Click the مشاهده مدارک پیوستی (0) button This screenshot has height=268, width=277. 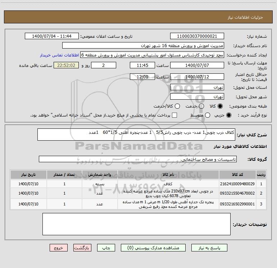click(x=153, y=248)
